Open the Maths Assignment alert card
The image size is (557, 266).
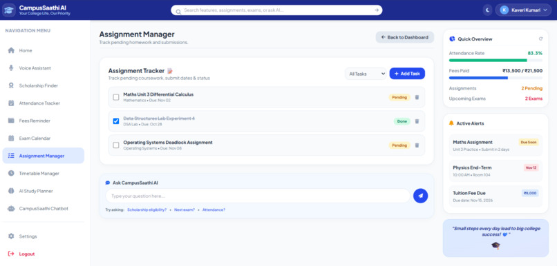point(495,145)
